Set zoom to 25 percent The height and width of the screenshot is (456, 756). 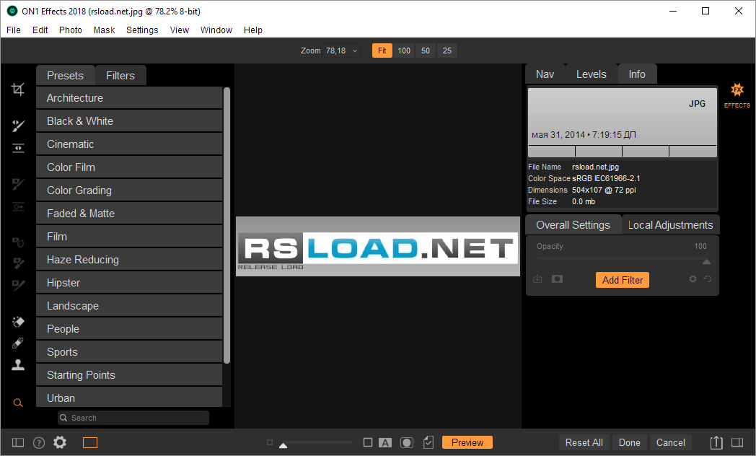tap(447, 51)
